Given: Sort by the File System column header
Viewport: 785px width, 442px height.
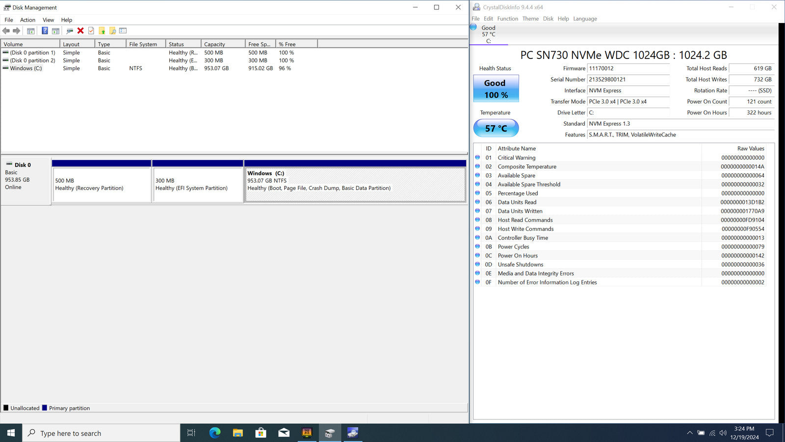Looking at the screenshot, I should pos(145,44).
